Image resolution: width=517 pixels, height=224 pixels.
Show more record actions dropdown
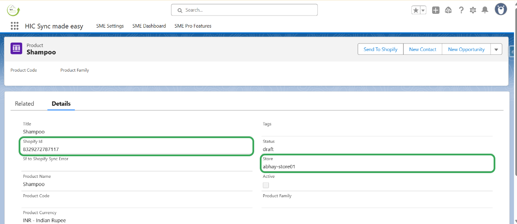pyautogui.click(x=496, y=49)
